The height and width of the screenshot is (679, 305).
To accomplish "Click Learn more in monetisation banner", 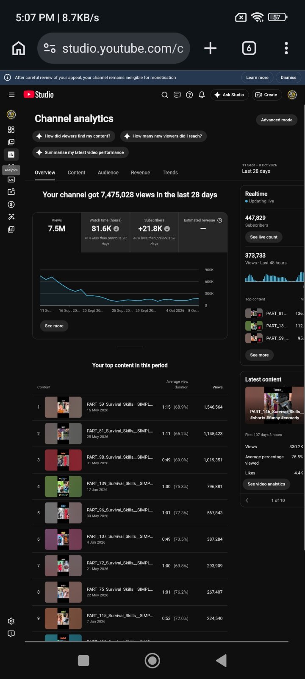I will point(257,78).
